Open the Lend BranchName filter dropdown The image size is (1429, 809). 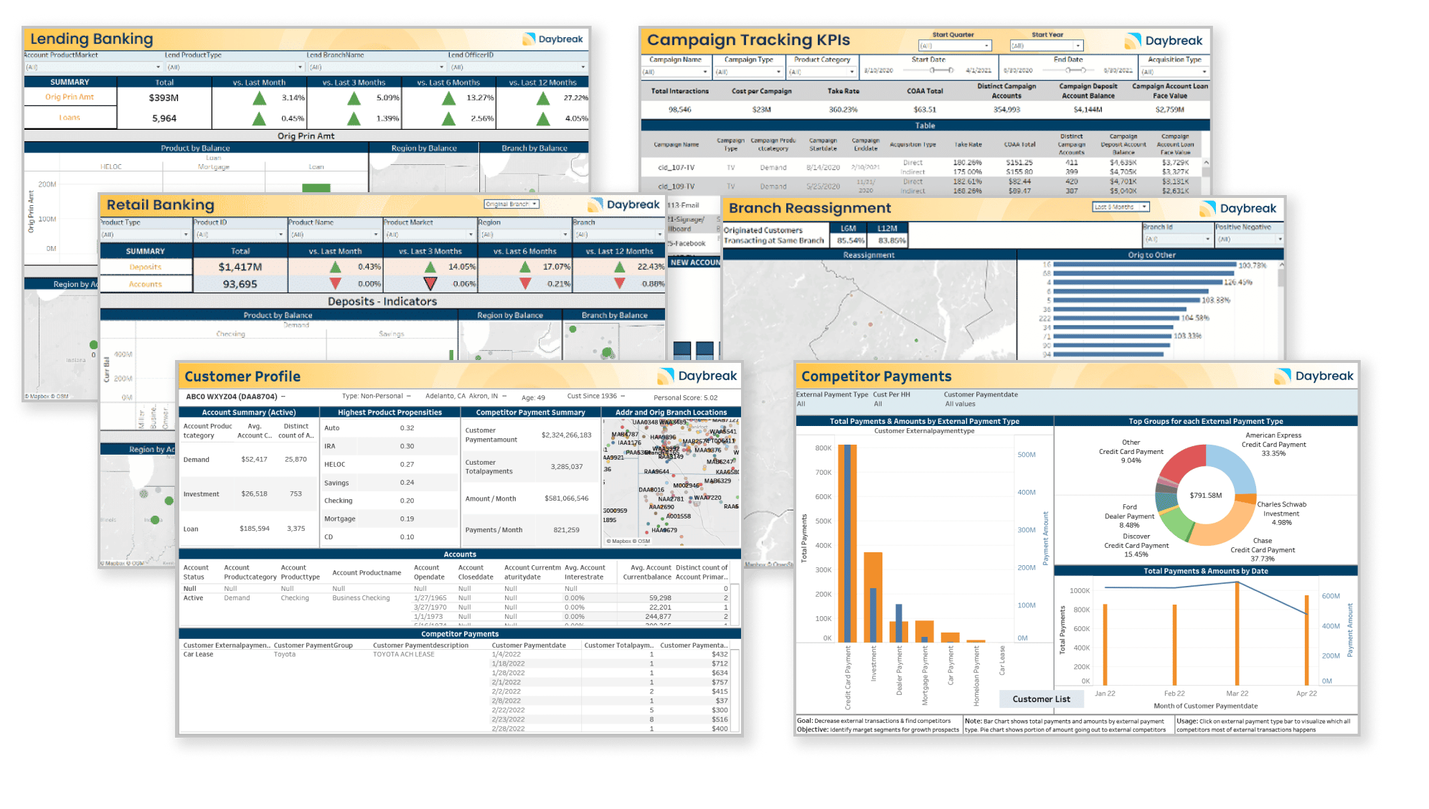point(377,67)
